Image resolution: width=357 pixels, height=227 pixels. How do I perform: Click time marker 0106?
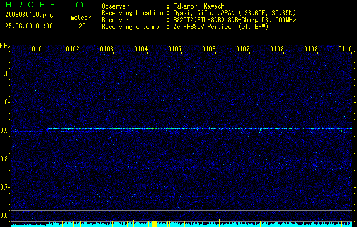[x=209, y=49]
